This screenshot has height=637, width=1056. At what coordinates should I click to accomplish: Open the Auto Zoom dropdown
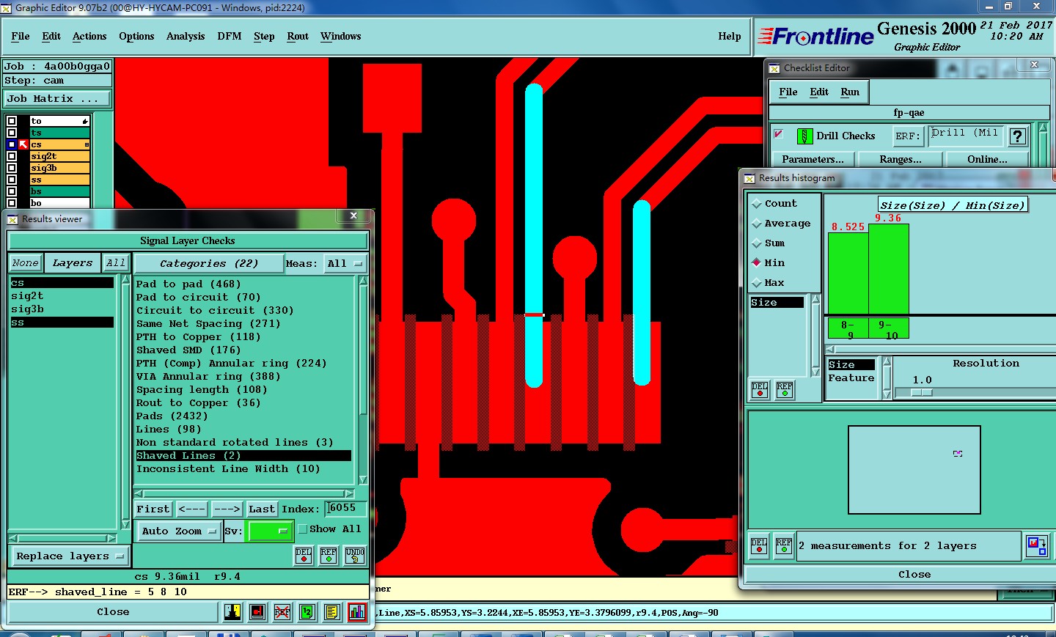[x=179, y=531]
